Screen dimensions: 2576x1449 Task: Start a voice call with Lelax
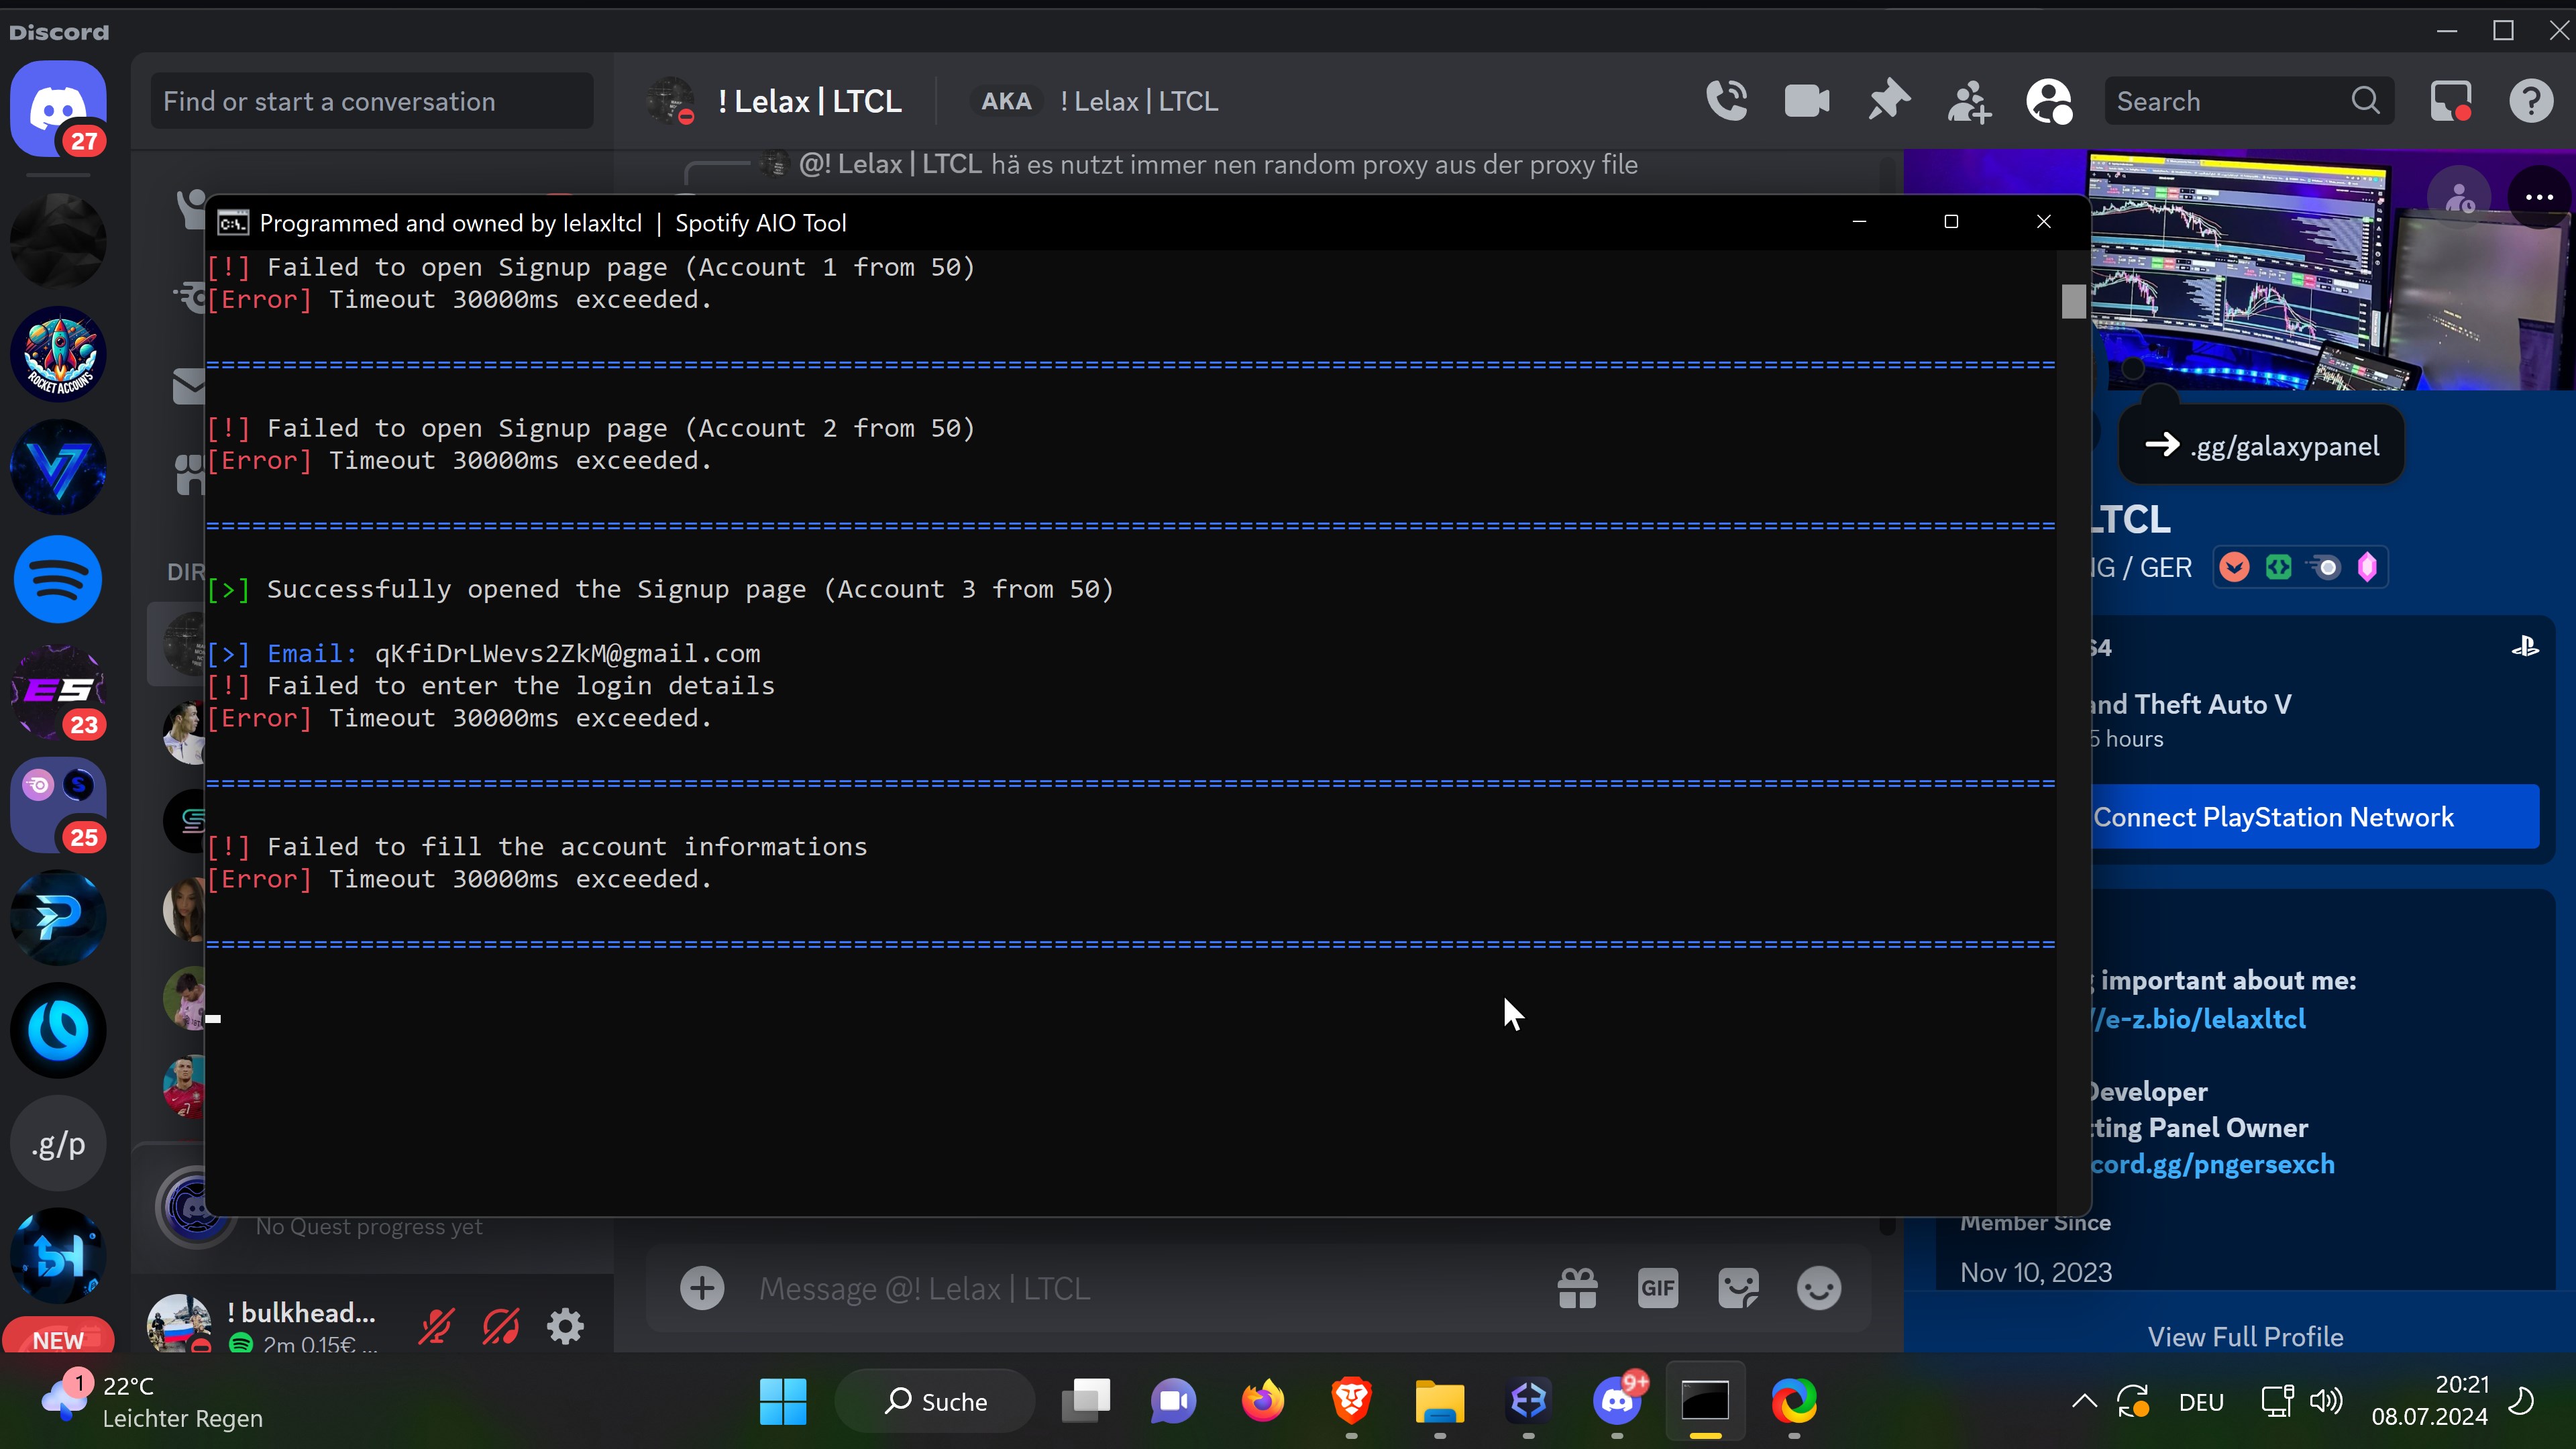click(1726, 101)
